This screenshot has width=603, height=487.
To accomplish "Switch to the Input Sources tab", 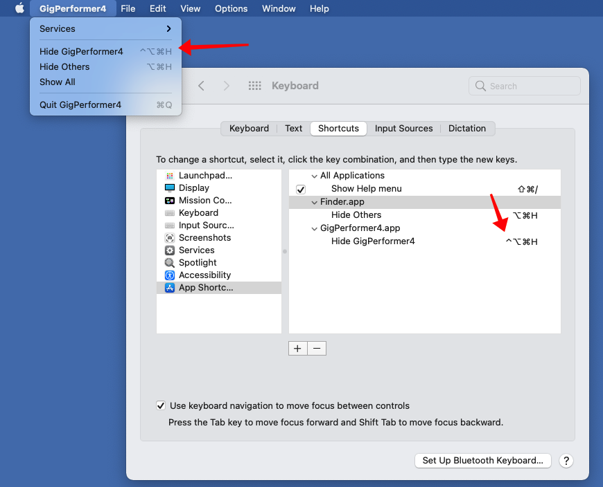I will point(404,128).
